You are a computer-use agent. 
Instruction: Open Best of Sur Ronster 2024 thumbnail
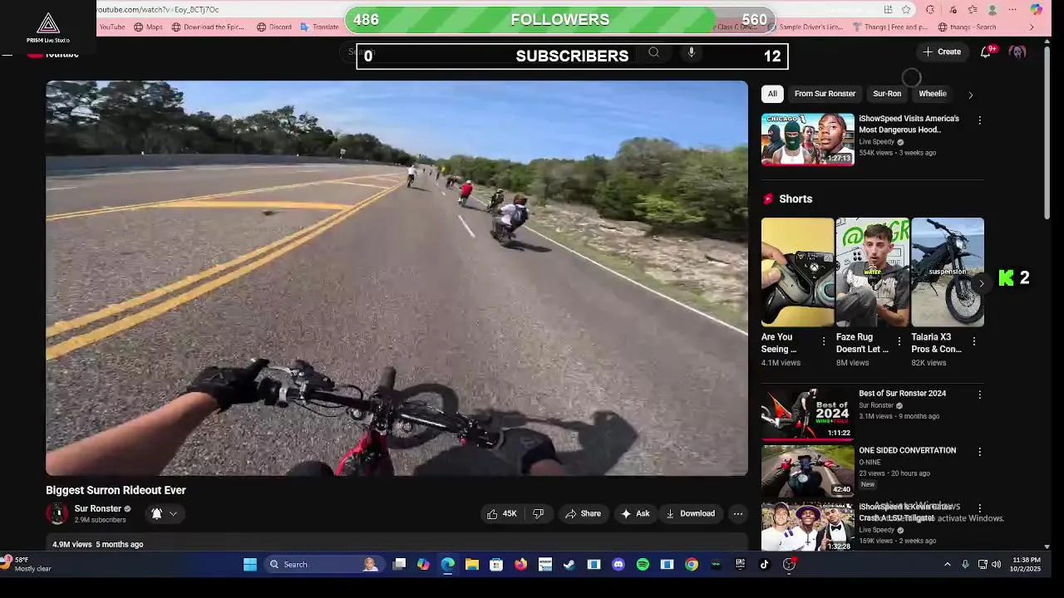tap(808, 414)
